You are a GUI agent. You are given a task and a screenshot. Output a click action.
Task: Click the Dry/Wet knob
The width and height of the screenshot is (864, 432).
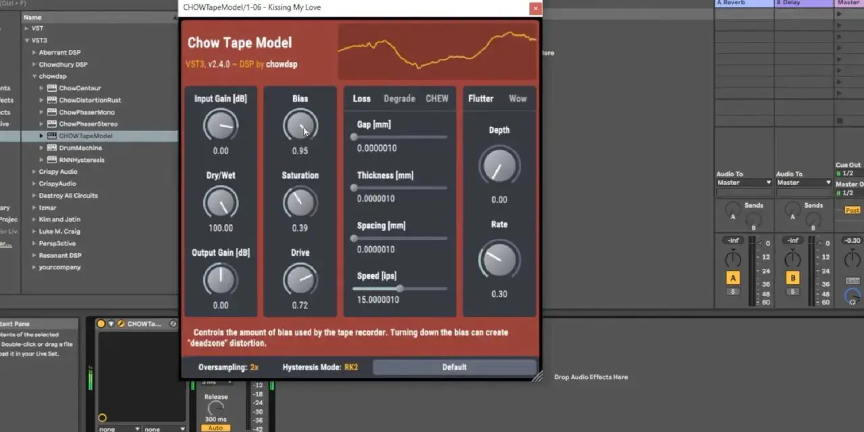(220, 202)
